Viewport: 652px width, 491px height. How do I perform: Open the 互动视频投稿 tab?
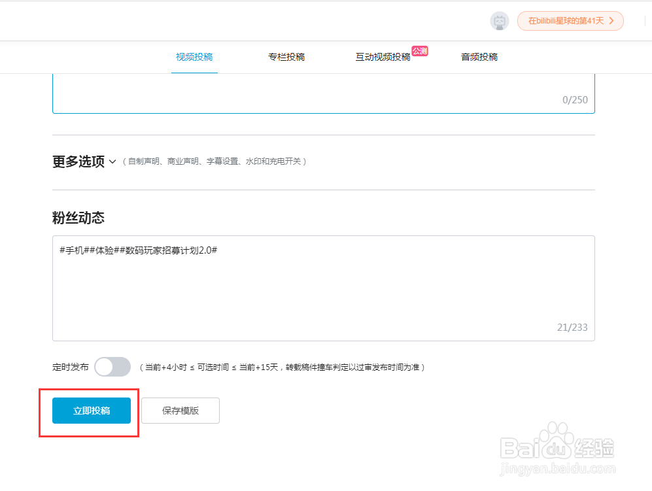click(383, 57)
